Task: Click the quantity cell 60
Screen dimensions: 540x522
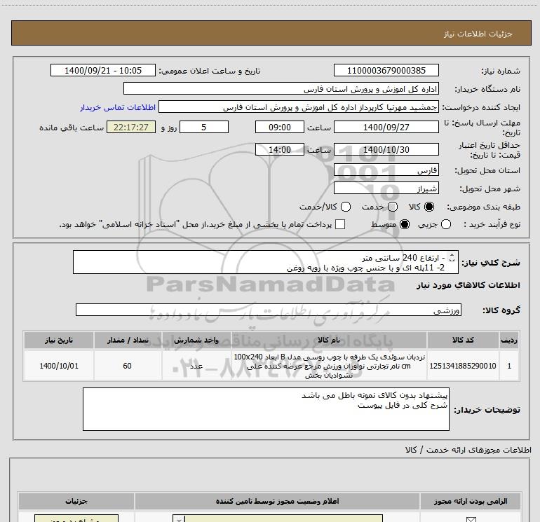Action: [x=128, y=366]
